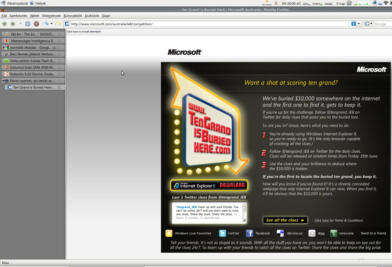The height and width of the screenshot is (267, 392).
Task: Open the Helyek panel menu
Action: click(x=38, y=3)
